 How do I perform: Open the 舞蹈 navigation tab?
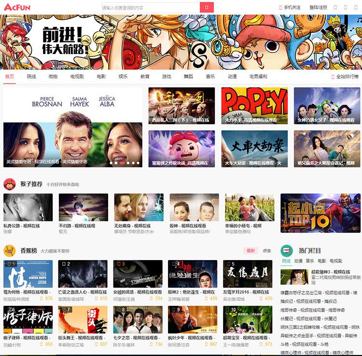pyautogui.click(x=188, y=77)
